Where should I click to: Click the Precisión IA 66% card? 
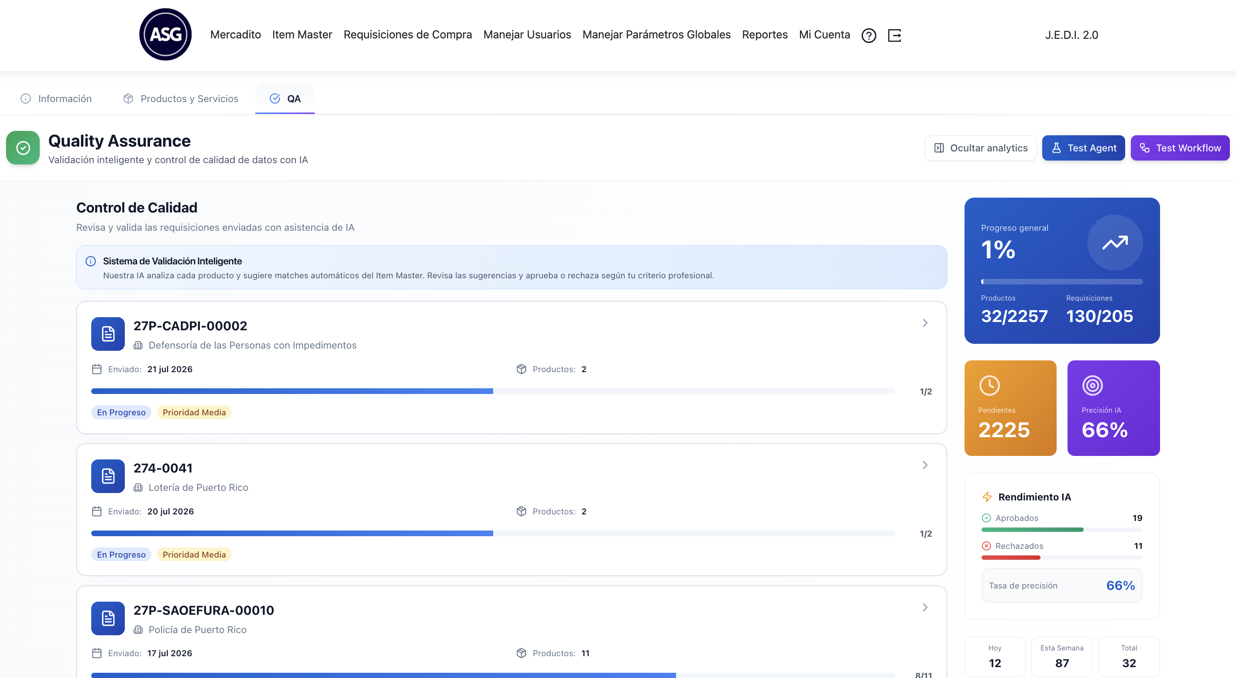(1113, 408)
